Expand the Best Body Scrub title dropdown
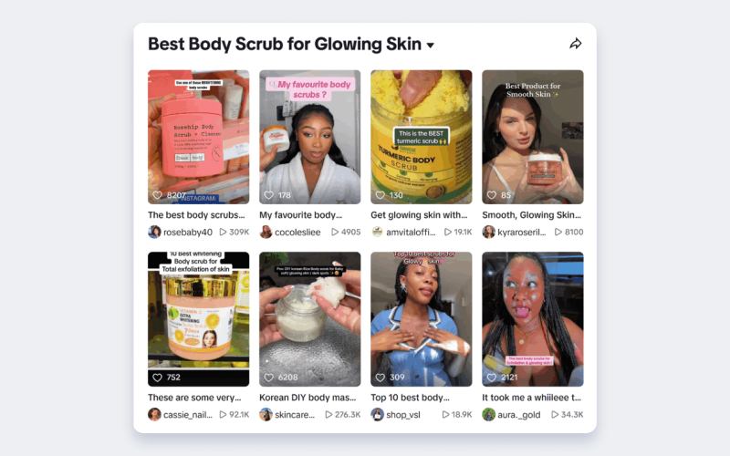730x456 pixels. [x=431, y=45]
